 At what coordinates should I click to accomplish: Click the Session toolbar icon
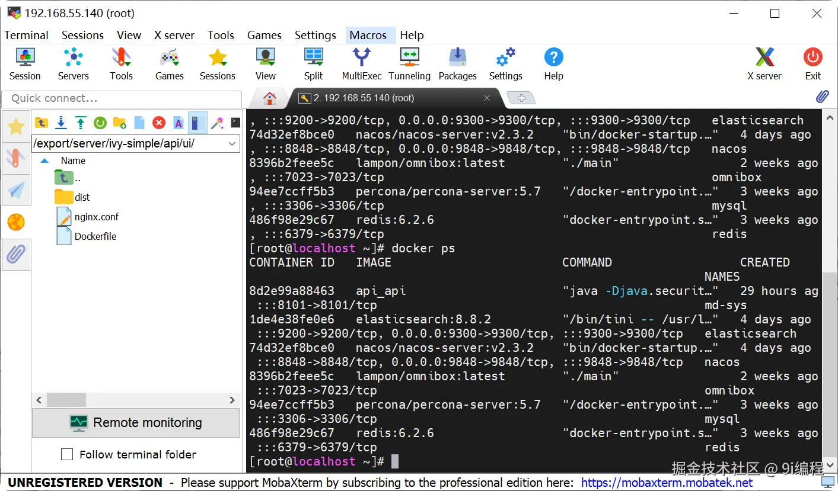tap(25, 64)
